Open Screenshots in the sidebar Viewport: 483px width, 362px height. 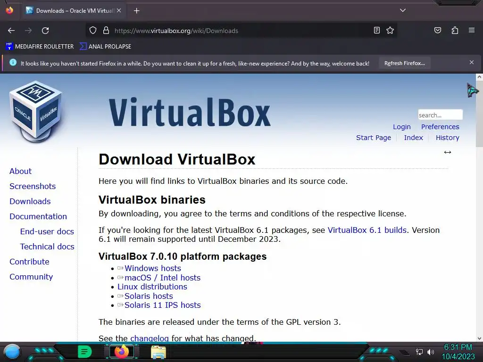click(x=33, y=186)
